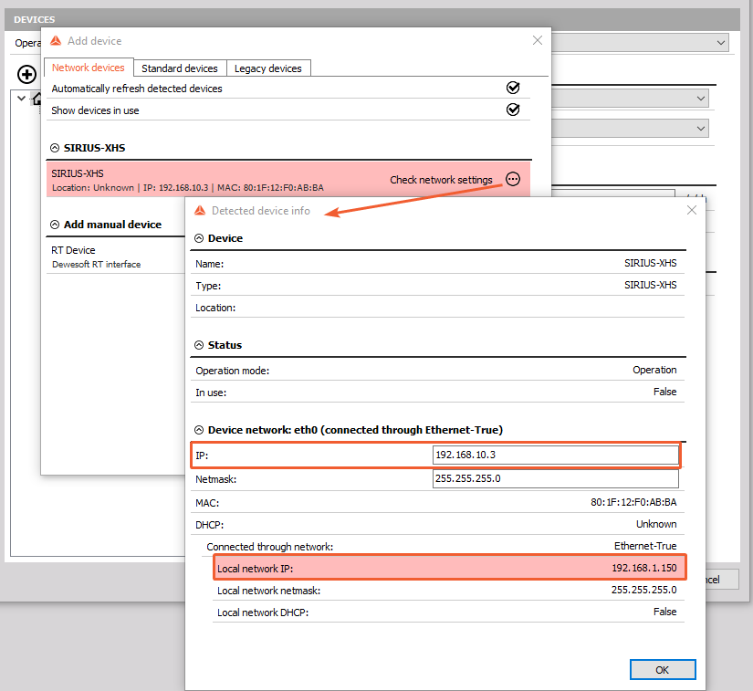Image resolution: width=753 pixels, height=691 pixels.
Task: Click the Type SIRIUS-XHS value
Action: 650,285
